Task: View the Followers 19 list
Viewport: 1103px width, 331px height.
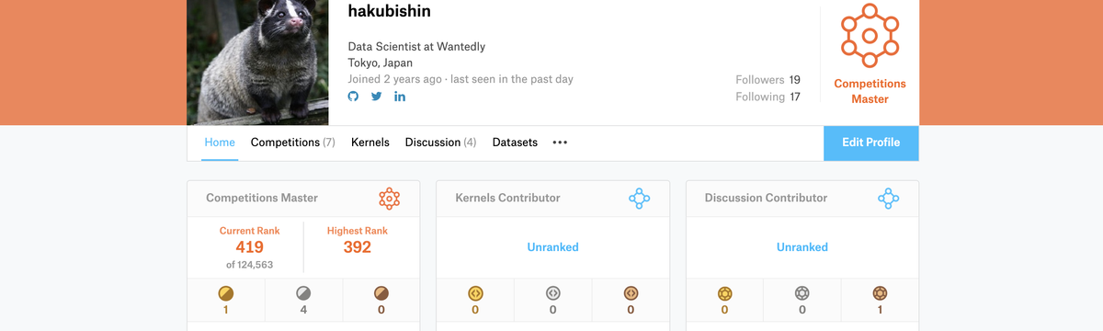Action: (x=768, y=80)
